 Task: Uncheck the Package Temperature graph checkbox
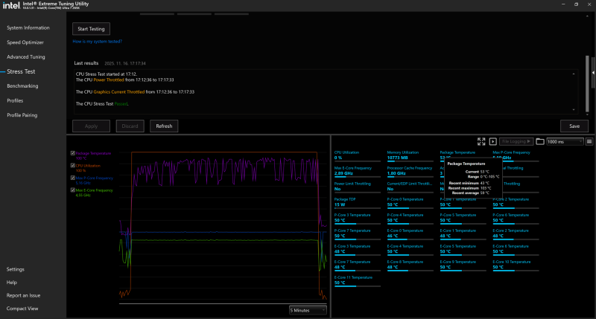click(x=72, y=153)
